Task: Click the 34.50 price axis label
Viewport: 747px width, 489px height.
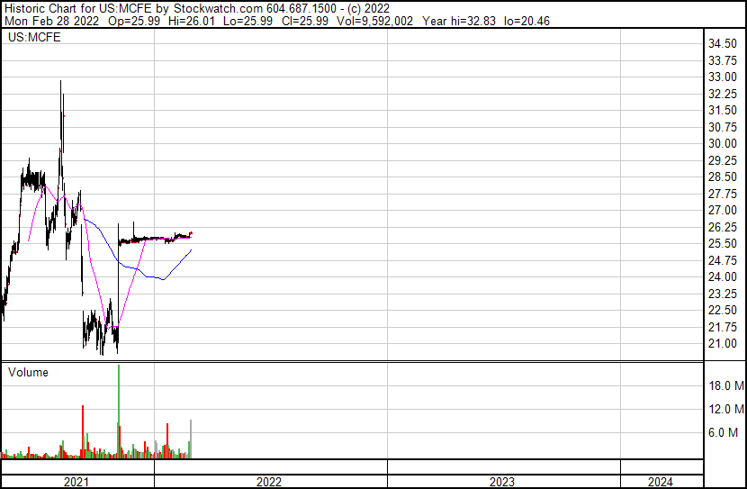Action: pos(722,44)
